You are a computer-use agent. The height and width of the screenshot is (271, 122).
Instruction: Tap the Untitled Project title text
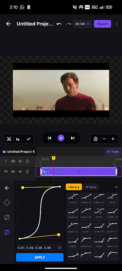[35, 24]
